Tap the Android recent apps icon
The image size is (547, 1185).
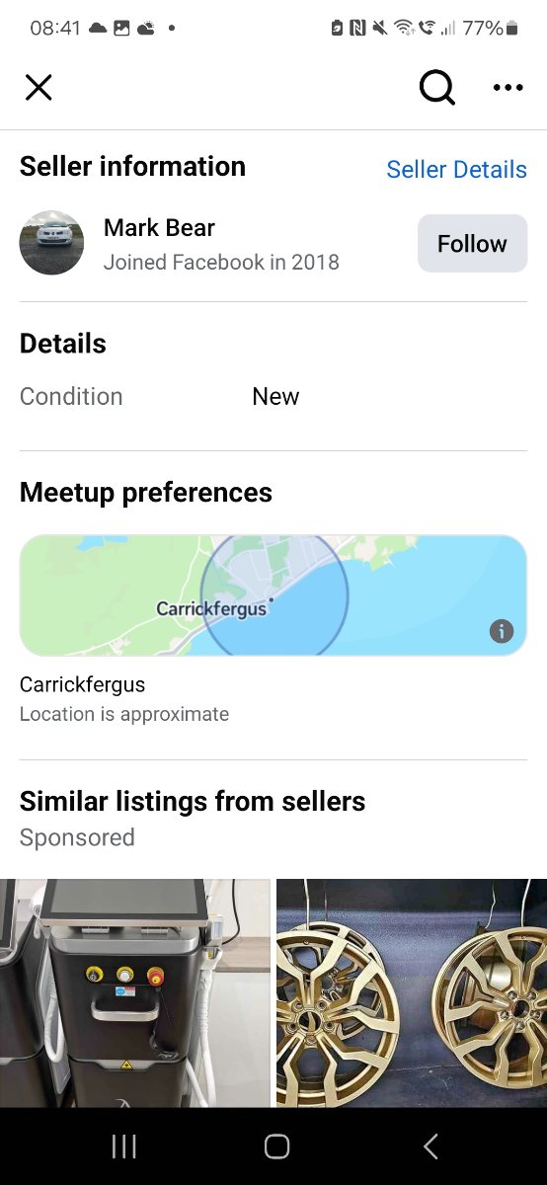pos(124,1145)
